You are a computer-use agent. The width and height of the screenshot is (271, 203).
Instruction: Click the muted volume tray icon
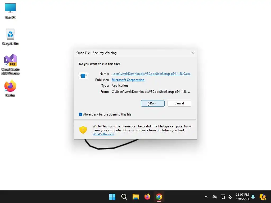(230, 197)
